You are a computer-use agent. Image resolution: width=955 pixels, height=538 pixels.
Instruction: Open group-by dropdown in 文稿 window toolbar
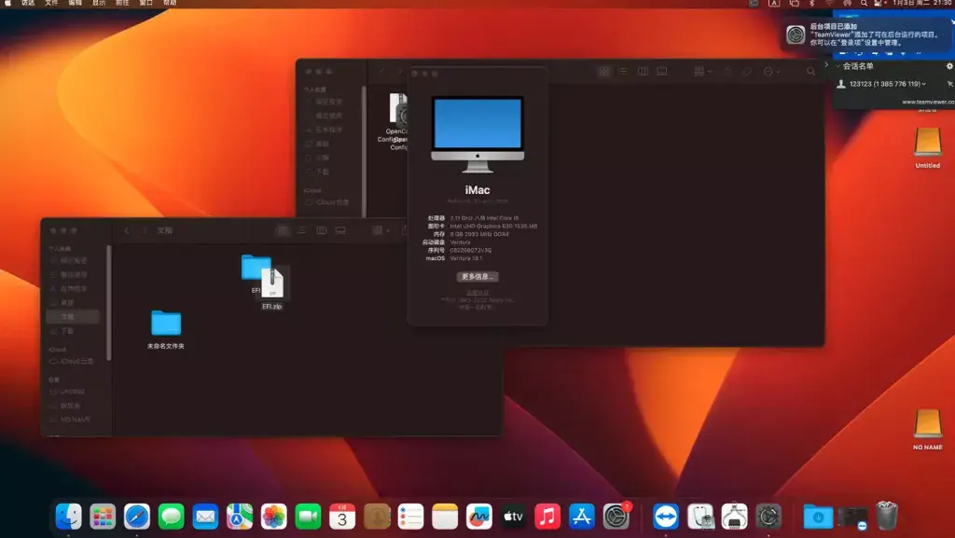point(381,230)
